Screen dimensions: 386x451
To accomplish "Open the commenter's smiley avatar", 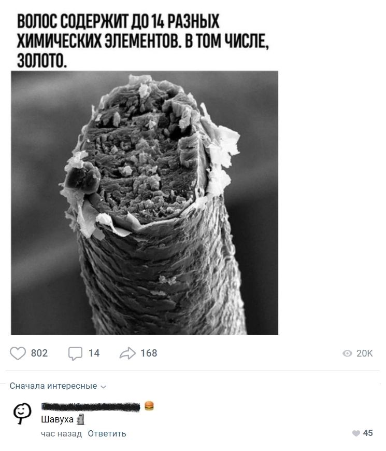I will tap(21, 413).
